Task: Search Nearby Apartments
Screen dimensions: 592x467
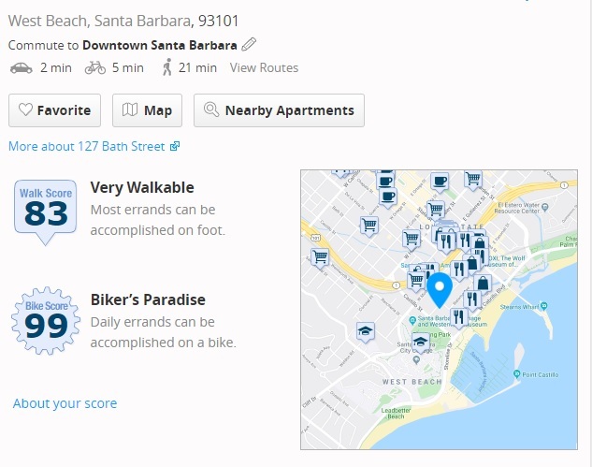Action: tap(279, 110)
